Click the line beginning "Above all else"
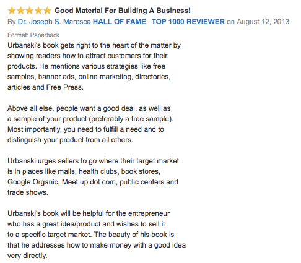The height and width of the screenshot is (263, 301). pyautogui.click(x=89, y=108)
